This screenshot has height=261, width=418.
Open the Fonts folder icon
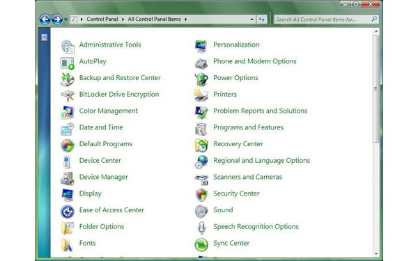[67, 245]
